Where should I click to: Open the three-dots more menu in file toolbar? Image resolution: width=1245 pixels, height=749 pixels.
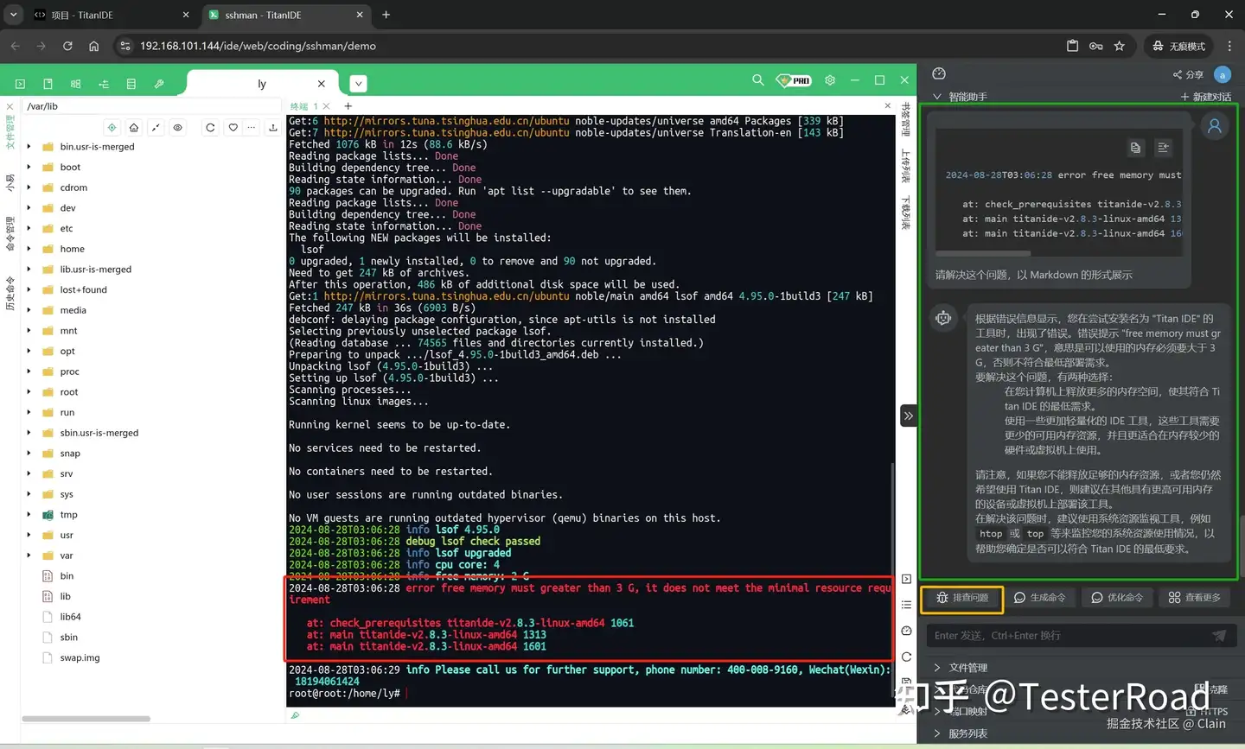[x=252, y=127]
